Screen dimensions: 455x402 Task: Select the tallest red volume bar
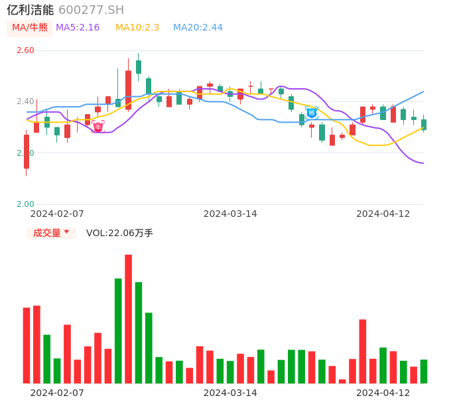(x=128, y=318)
